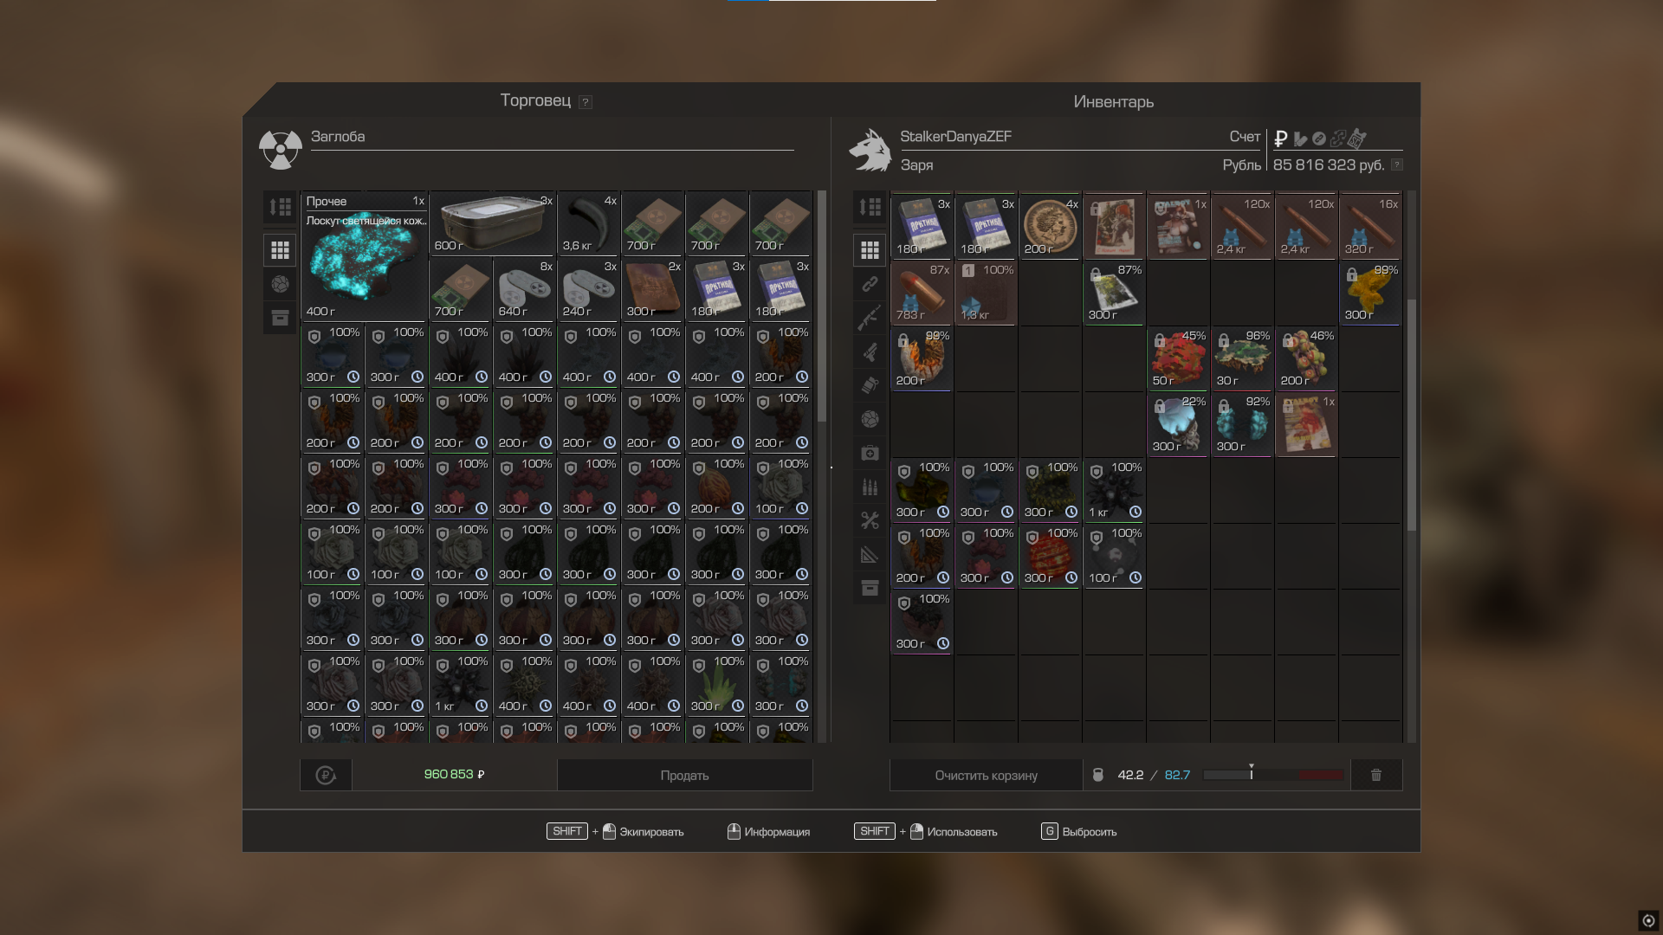
Task: Filter inventory by artifacts
Action: point(870,419)
